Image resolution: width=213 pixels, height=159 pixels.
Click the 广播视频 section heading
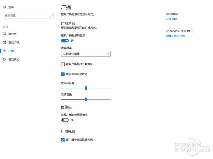click(x=68, y=131)
